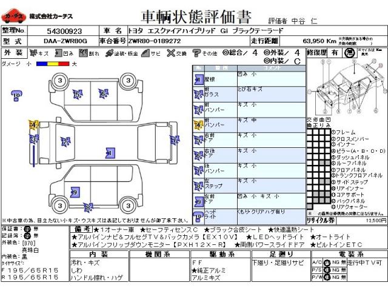Viewport: 388px width, 291px height.
Task: Select yellow marker 4 on the front bumper diagram
Action: pyautogui.click(x=33, y=125)
